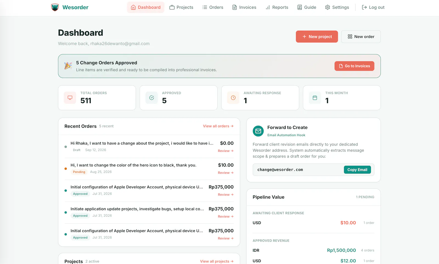Open the Email Automation Hook link
Image resolution: width=439 pixels, height=264 pixels.
[x=286, y=135]
